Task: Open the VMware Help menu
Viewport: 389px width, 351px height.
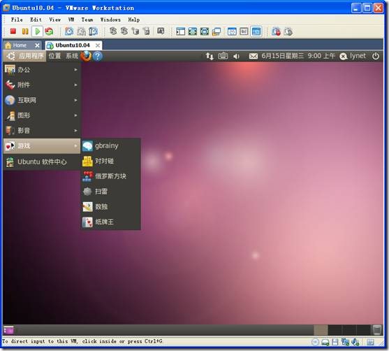Action: 133,20
